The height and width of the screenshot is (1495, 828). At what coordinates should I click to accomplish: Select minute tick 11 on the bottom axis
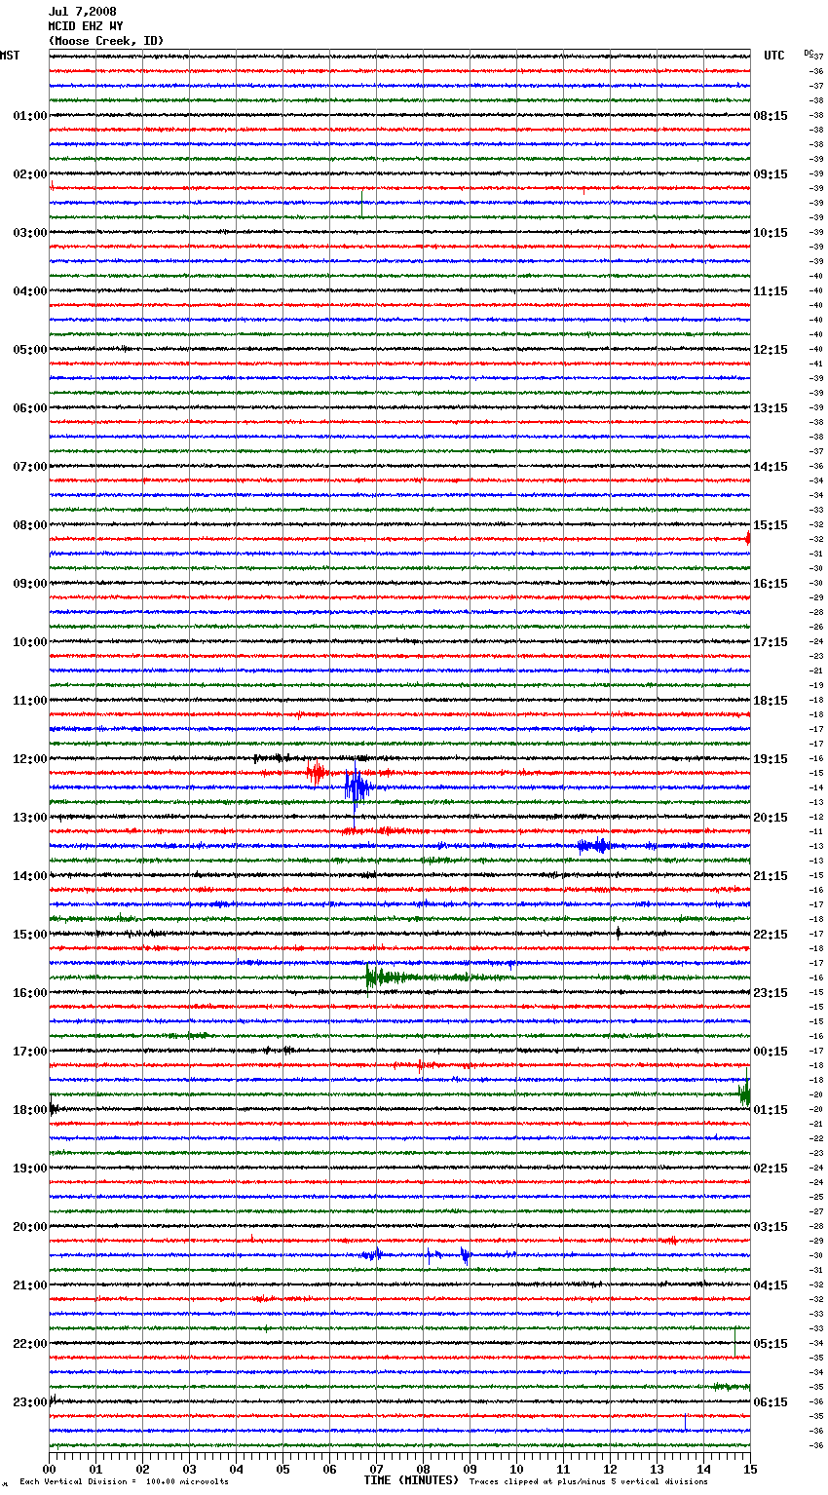[563, 1469]
